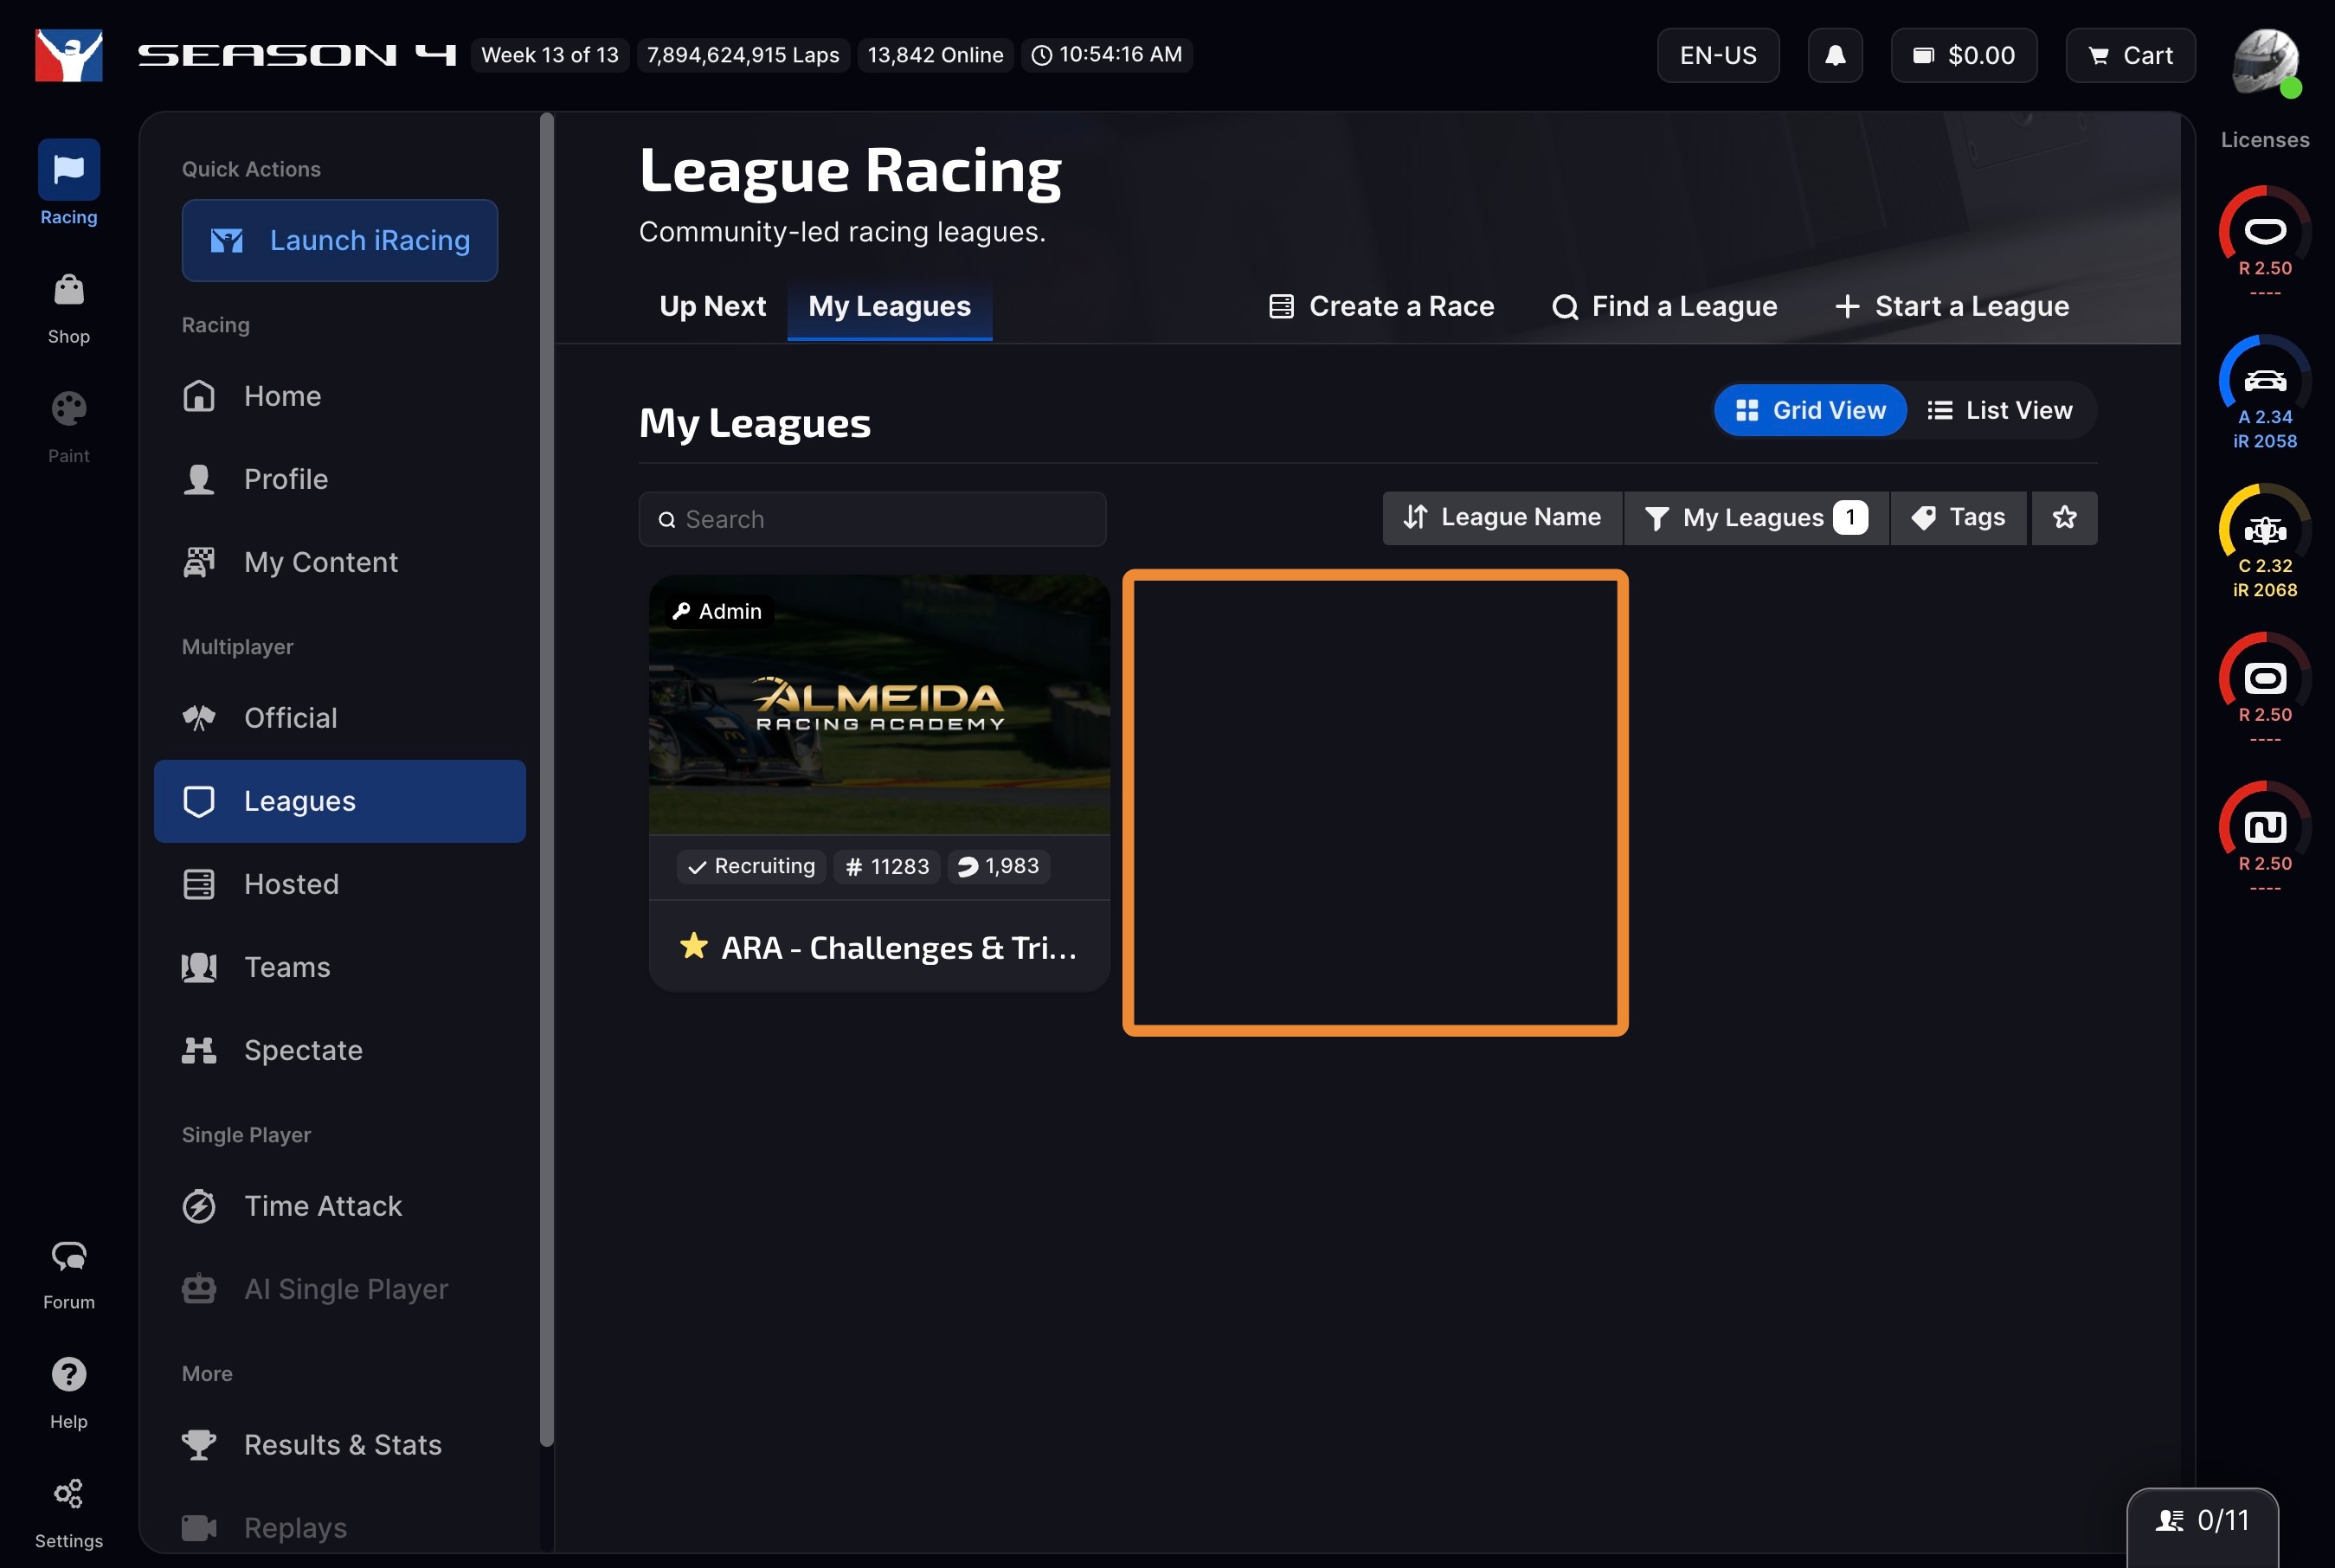Select the Spectate option
The image size is (2335, 1568).
[x=303, y=1050]
